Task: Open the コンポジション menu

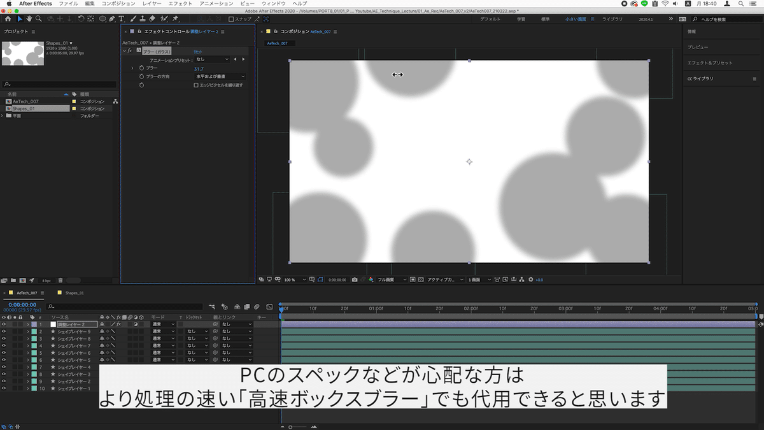Action: click(118, 4)
